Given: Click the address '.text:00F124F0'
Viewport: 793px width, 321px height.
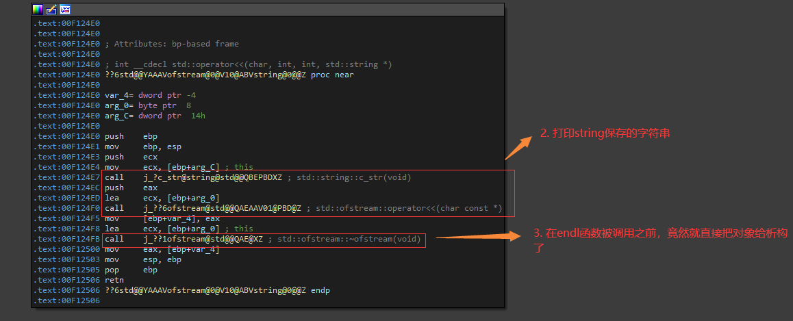Looking at the screenshot, I should click(x=66, y=208).
